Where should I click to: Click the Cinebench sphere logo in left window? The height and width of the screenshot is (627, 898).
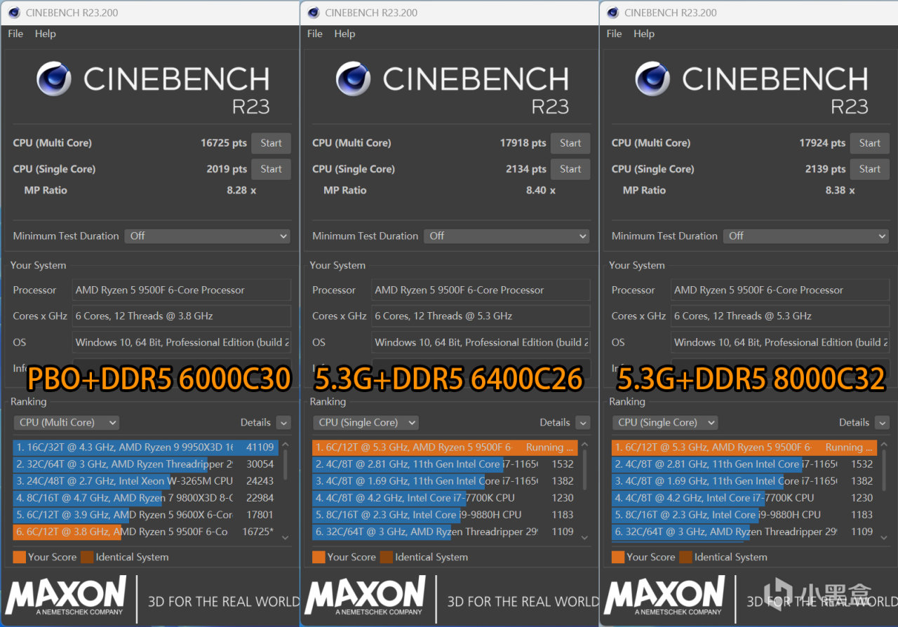coord(54,79)
